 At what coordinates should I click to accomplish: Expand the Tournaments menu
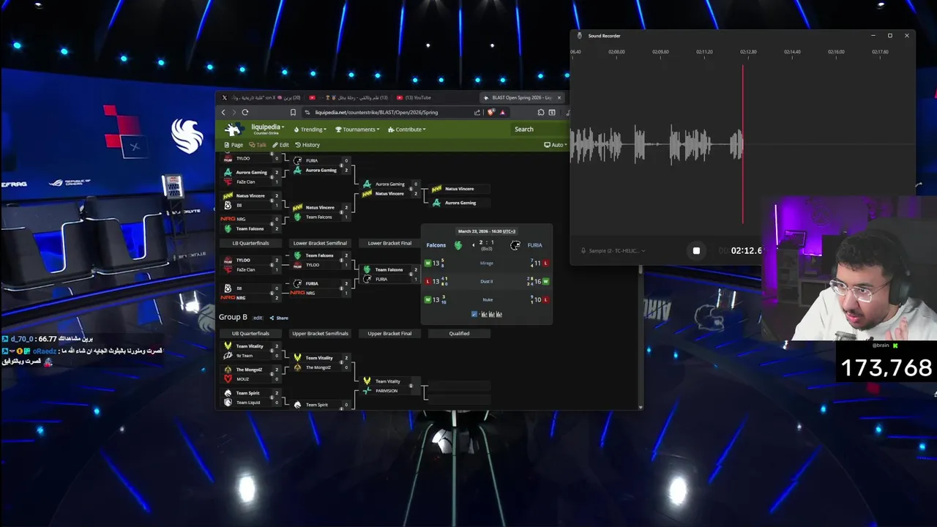pos(357,130)
